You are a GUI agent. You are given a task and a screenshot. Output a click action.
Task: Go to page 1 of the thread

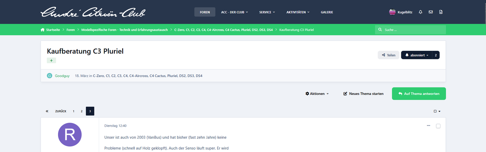(74, 111)
